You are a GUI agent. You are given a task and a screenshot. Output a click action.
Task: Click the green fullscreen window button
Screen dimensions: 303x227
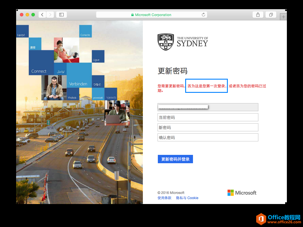pos(33,15)
